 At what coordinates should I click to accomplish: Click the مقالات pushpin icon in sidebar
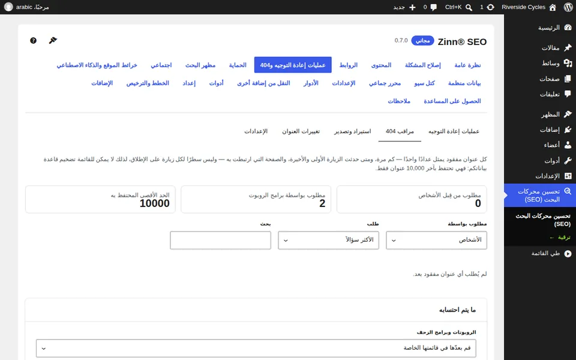click(x=568, y=47)
